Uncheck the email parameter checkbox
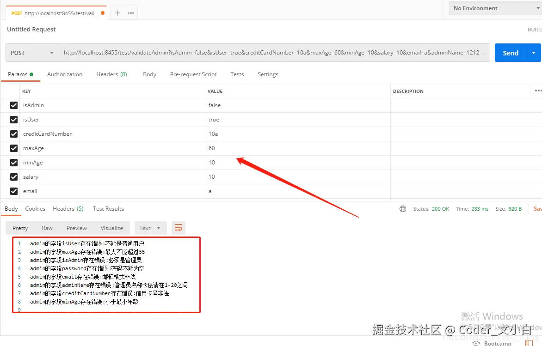Image resolution: width=542 pixels, height=346 pixels. pos(14,191)
